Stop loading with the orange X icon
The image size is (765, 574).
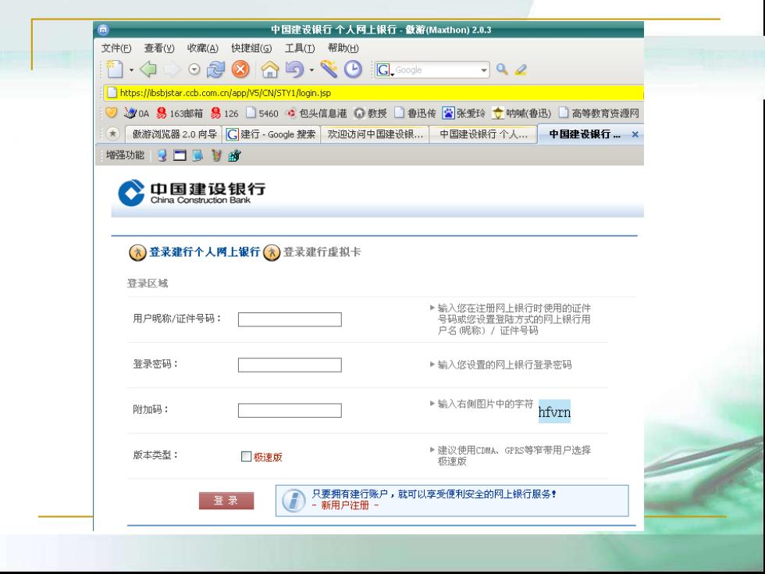click(240, 70)
